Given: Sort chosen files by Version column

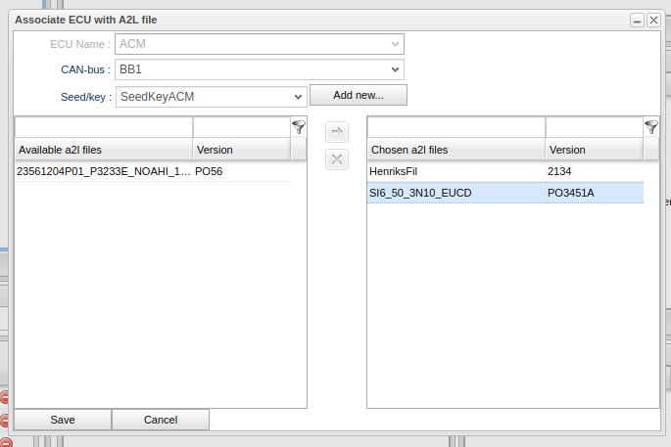Looking at the screenshot, I should click(x=594, y=150).
